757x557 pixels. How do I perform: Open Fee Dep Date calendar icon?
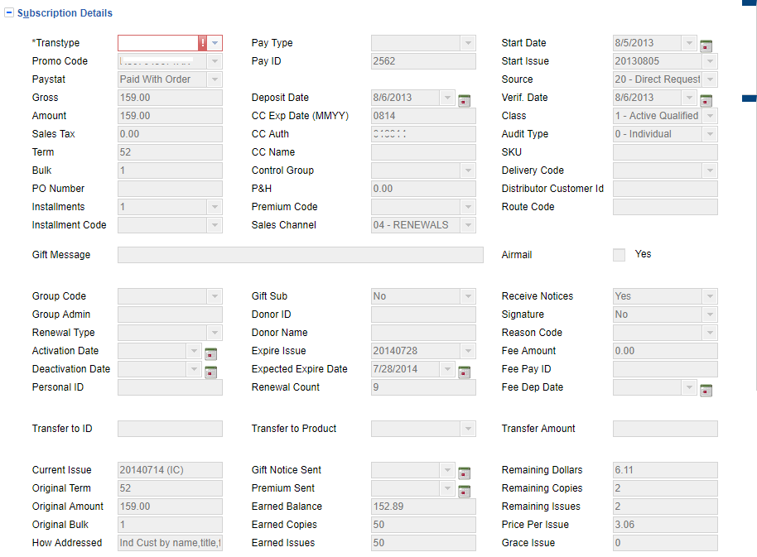pyautogui.click(x=706, y=390)
